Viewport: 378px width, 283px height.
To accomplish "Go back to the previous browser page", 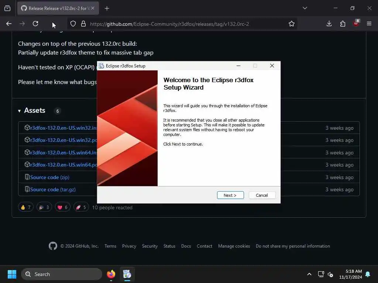I will (x=9, y=24).
